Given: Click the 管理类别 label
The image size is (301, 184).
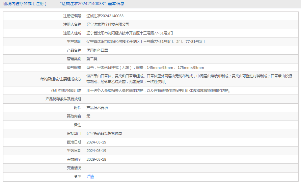Looking at the screenshot, I should tap(74, 59).
